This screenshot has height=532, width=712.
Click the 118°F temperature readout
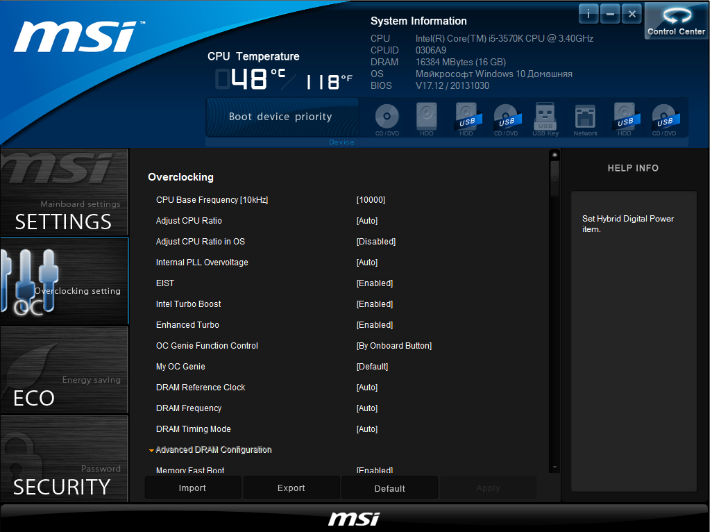pyautogui.click(x=329, y=81)
